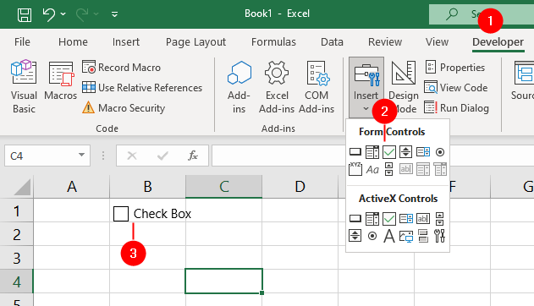
Task: Select Form Controls Button icon
Action: 355,152
